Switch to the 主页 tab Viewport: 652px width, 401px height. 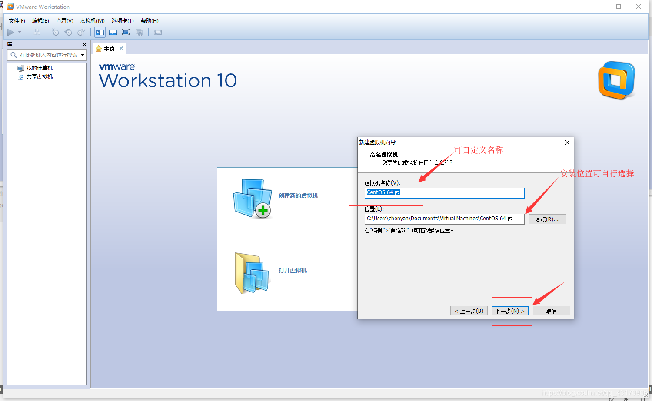coord(110,49)
